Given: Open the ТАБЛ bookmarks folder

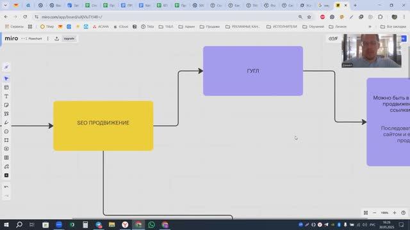Looking at the screenshot, I should 166,27.
